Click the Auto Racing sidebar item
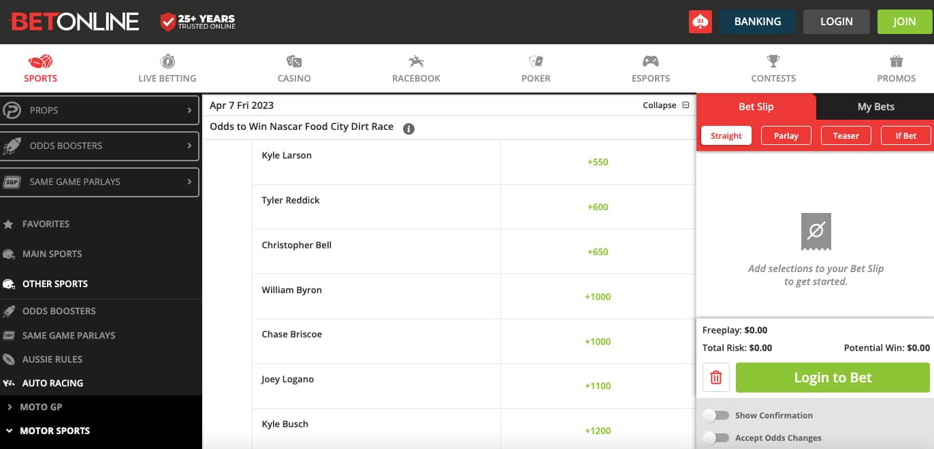 52,383
